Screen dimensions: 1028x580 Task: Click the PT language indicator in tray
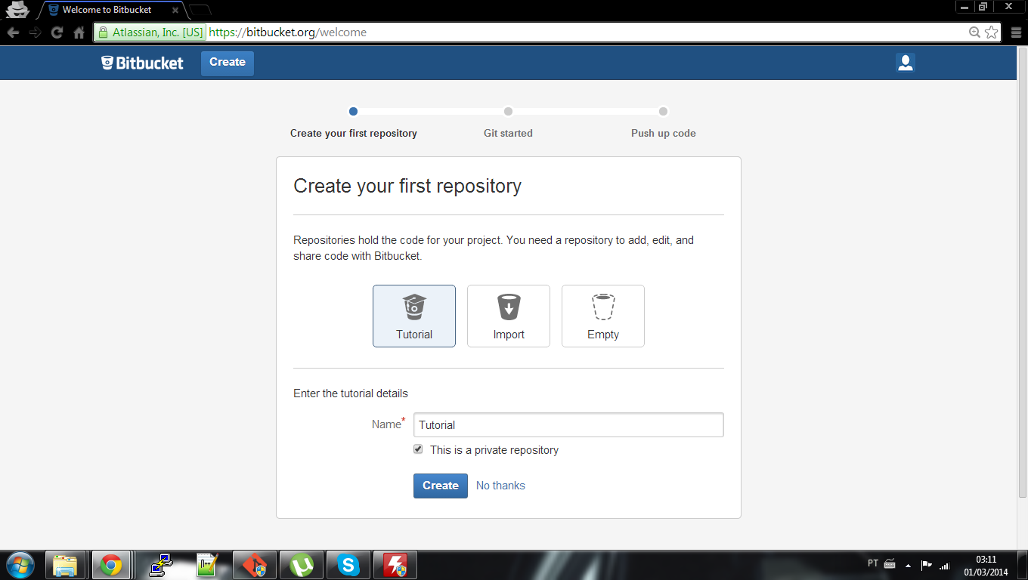(873, 563)
